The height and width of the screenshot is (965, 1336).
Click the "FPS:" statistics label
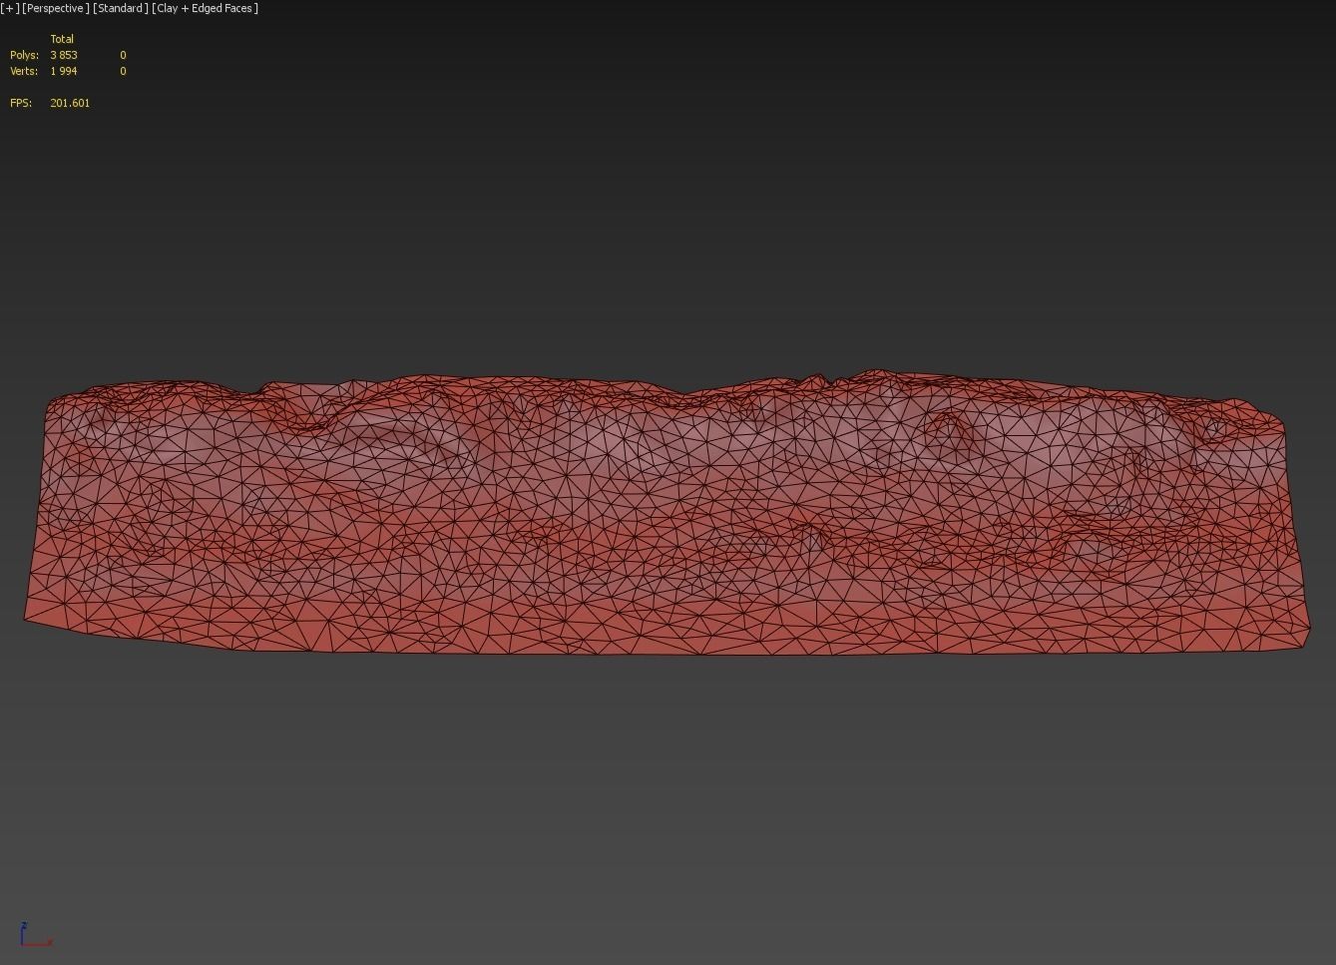[x=21, y=103]
